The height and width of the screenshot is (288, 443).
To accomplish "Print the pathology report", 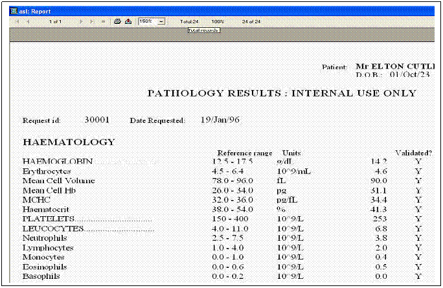I will click(118, 21).
